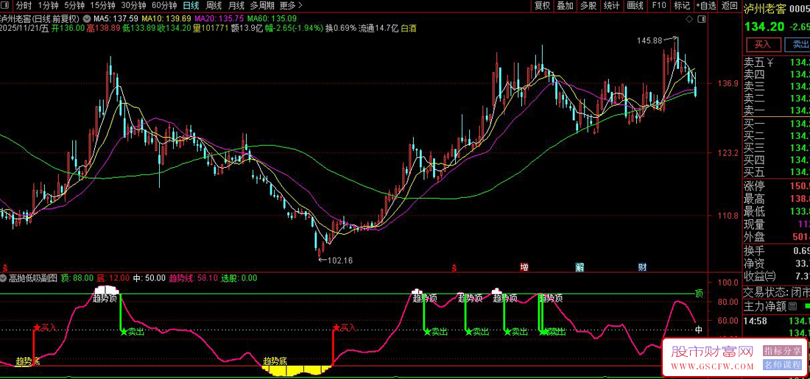Toggle the right panel layout icon
This screenshot has width=810, height=379.
(x=702, y=19)
